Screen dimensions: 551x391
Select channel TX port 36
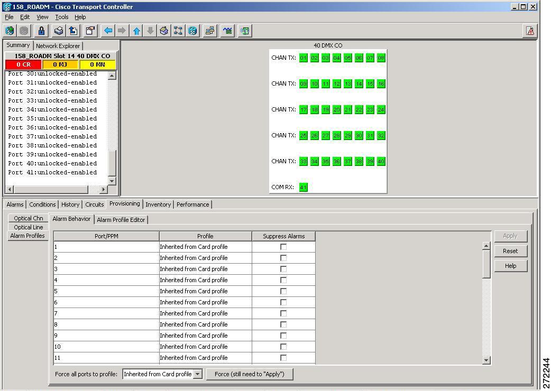337,162
